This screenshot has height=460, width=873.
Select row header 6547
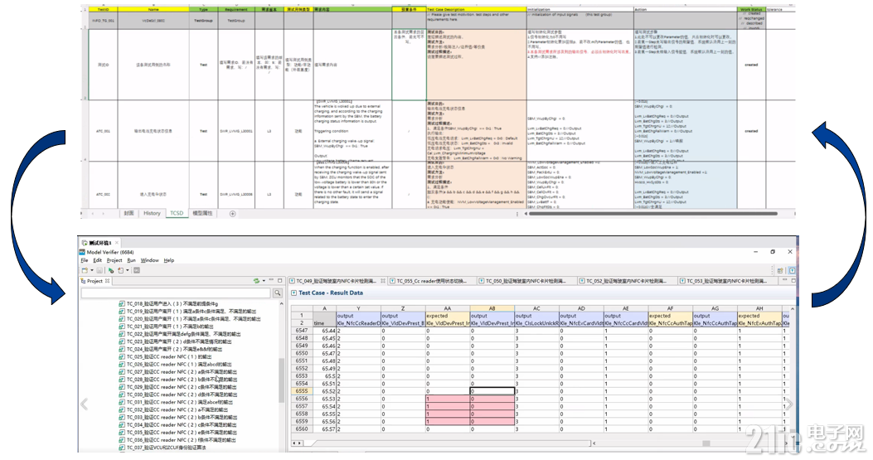point(302,330)
